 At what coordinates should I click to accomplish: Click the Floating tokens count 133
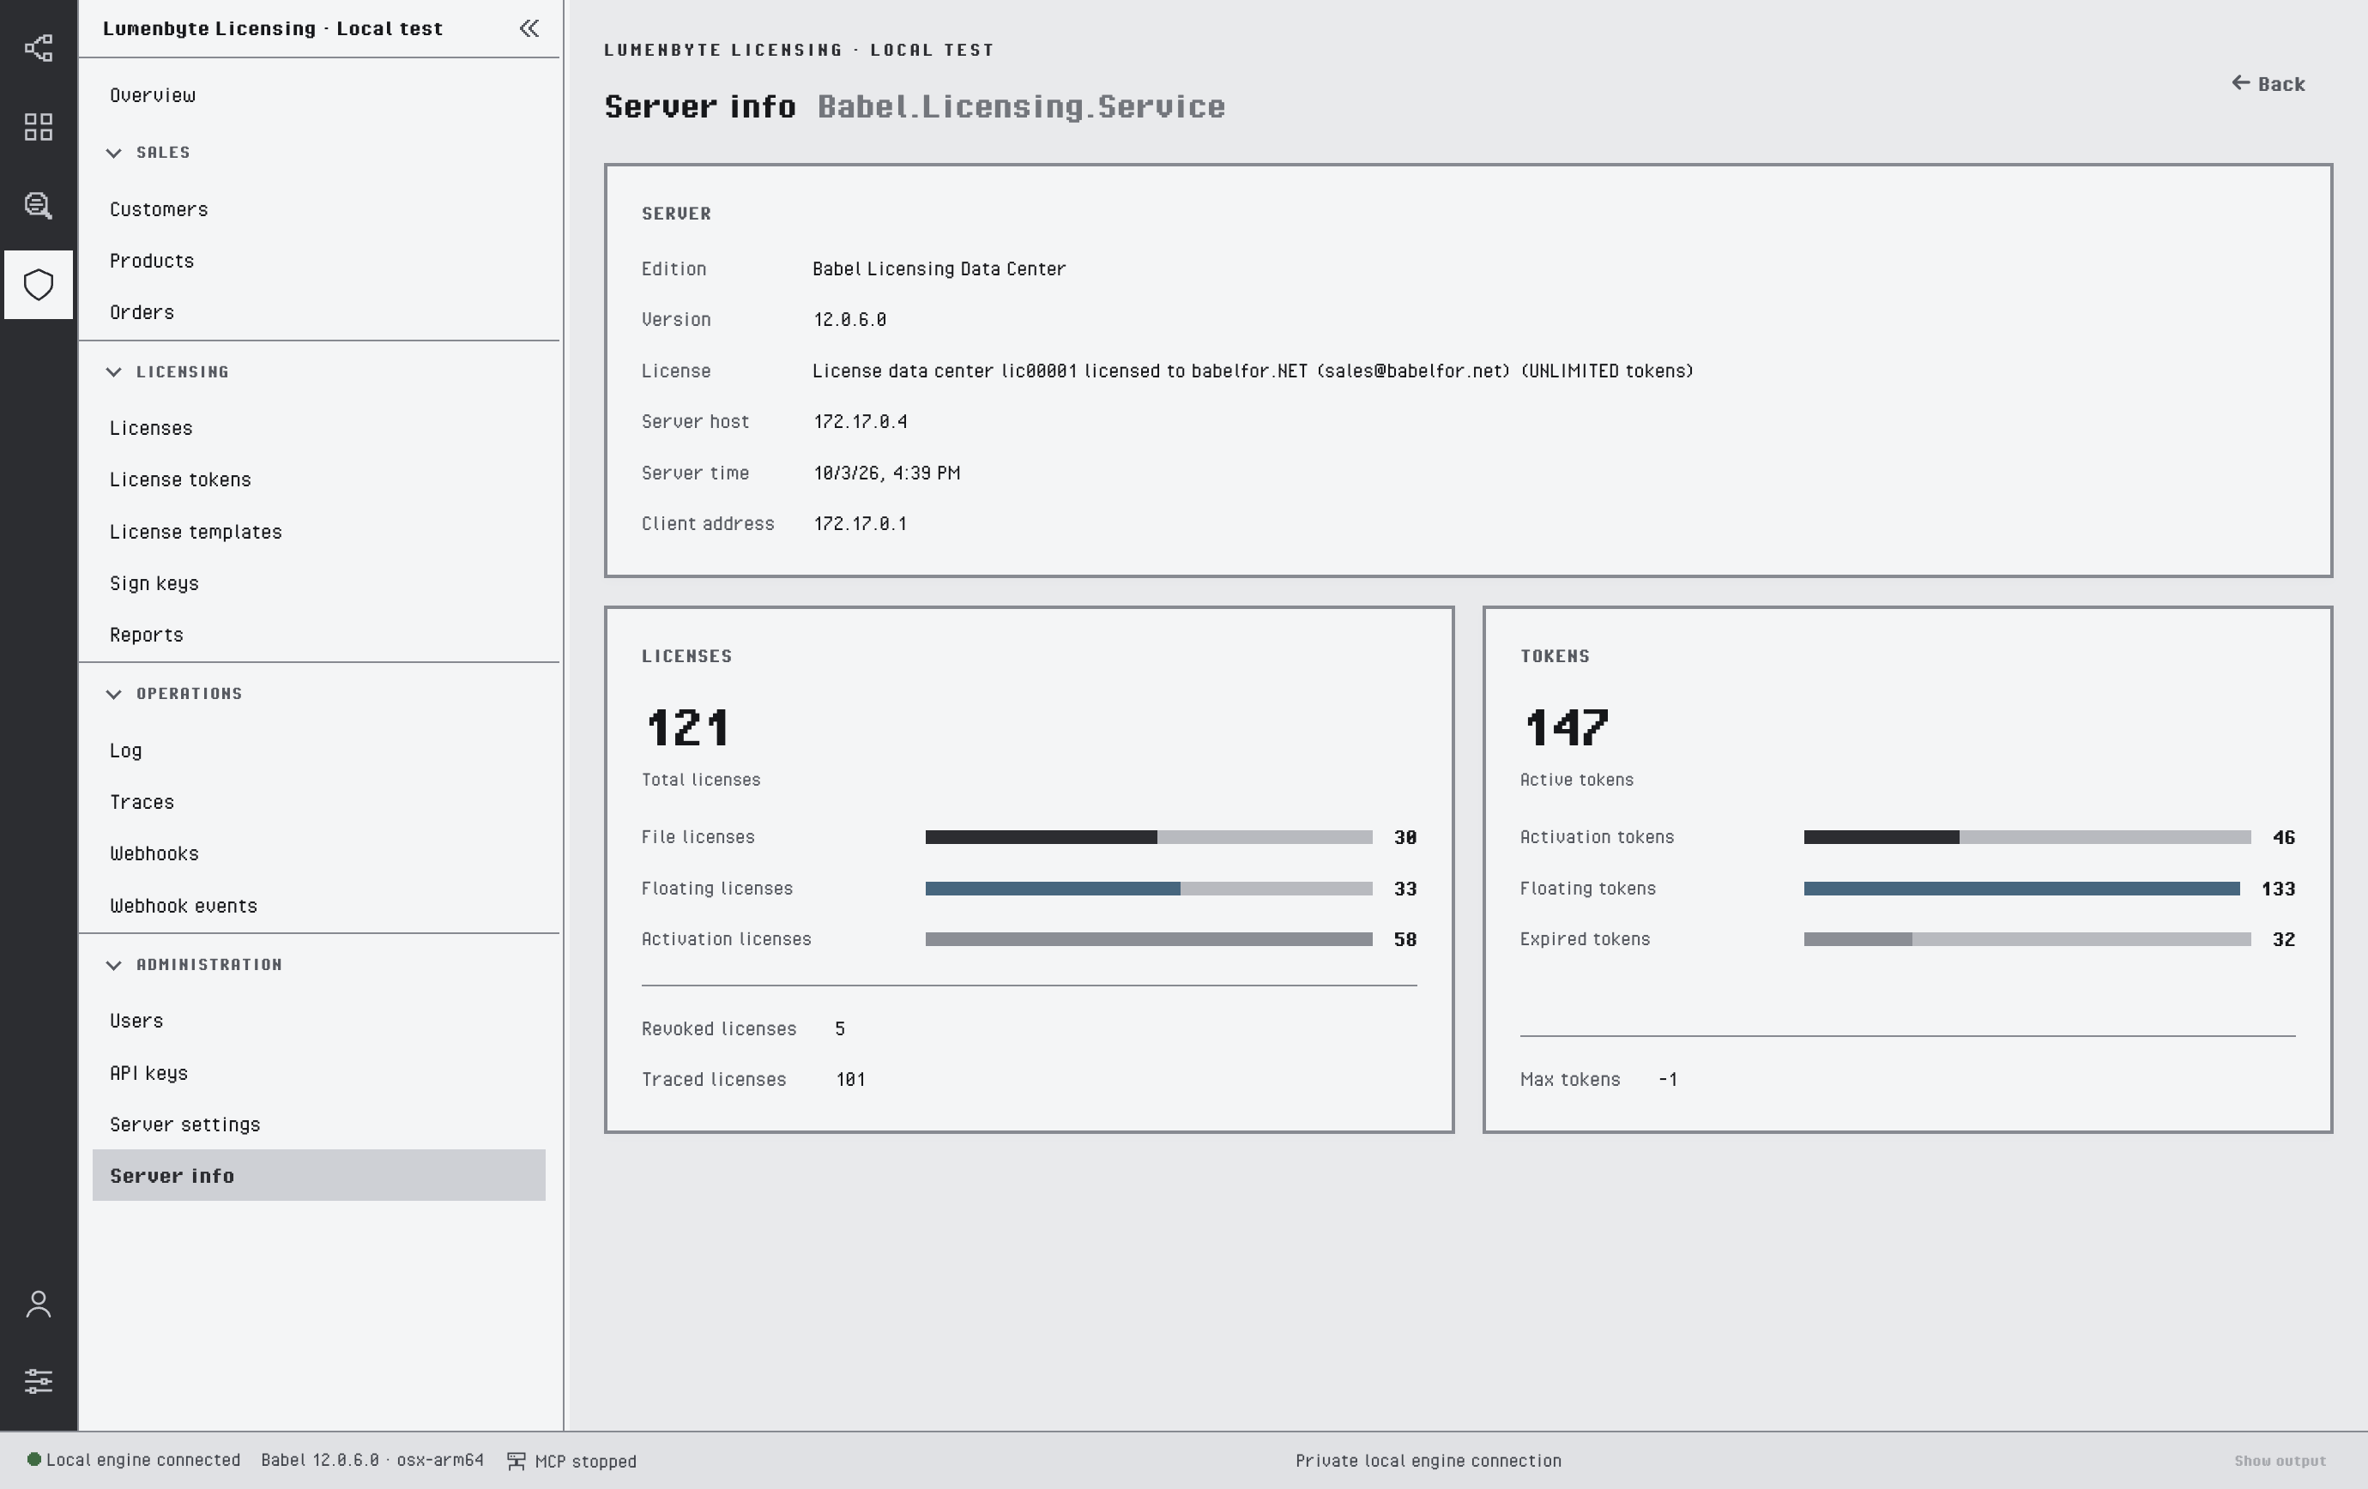(2278, 889)
